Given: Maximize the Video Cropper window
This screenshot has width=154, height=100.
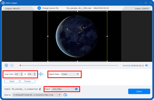Looking at the screenshot, I should (146, 3).
